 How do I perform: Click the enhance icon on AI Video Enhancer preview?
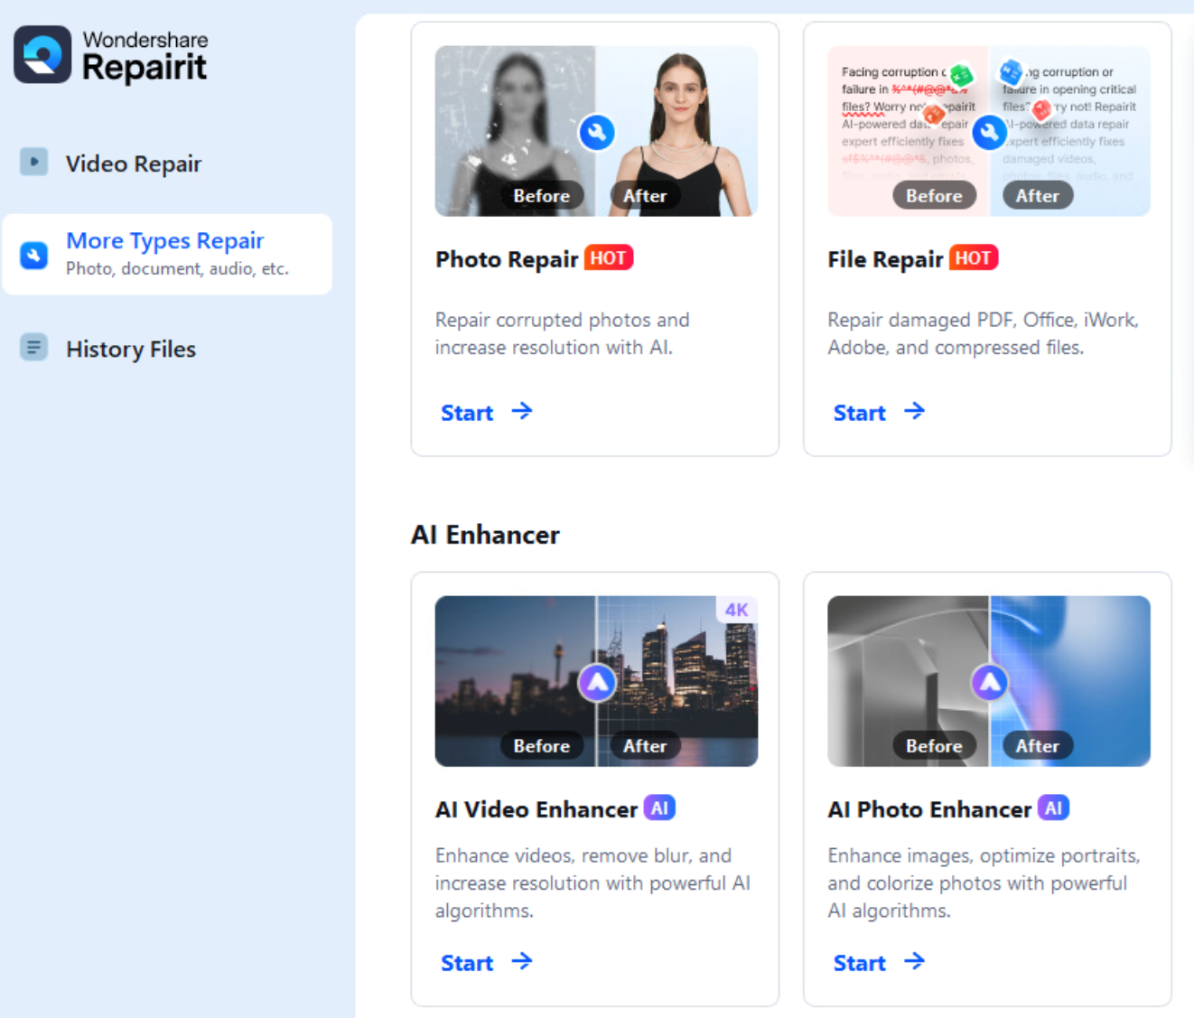click(597, 683)
